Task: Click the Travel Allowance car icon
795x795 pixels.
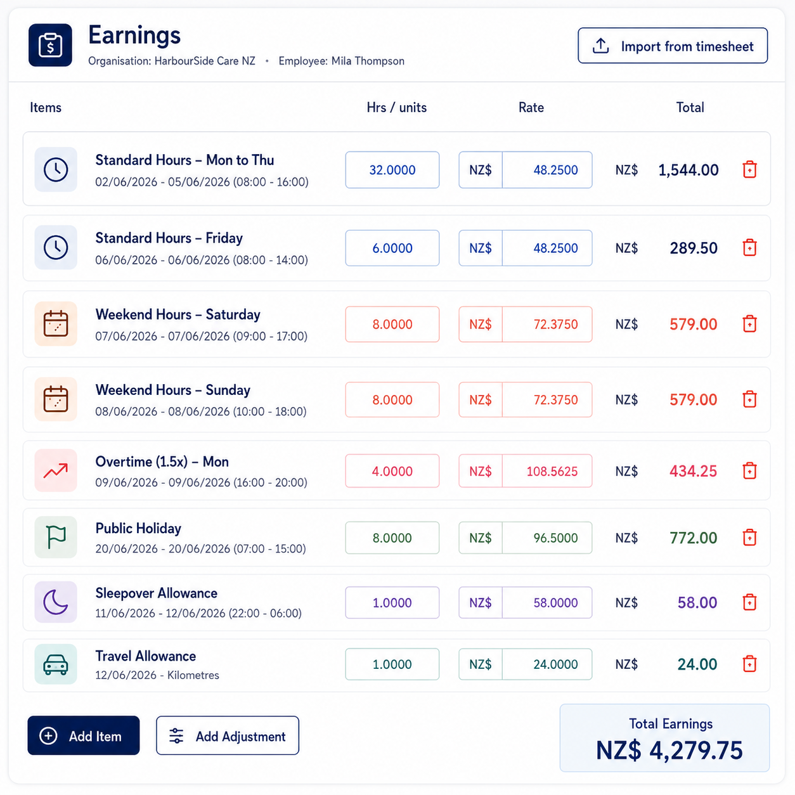Action: pyautogui.click(x=56, y=664)
